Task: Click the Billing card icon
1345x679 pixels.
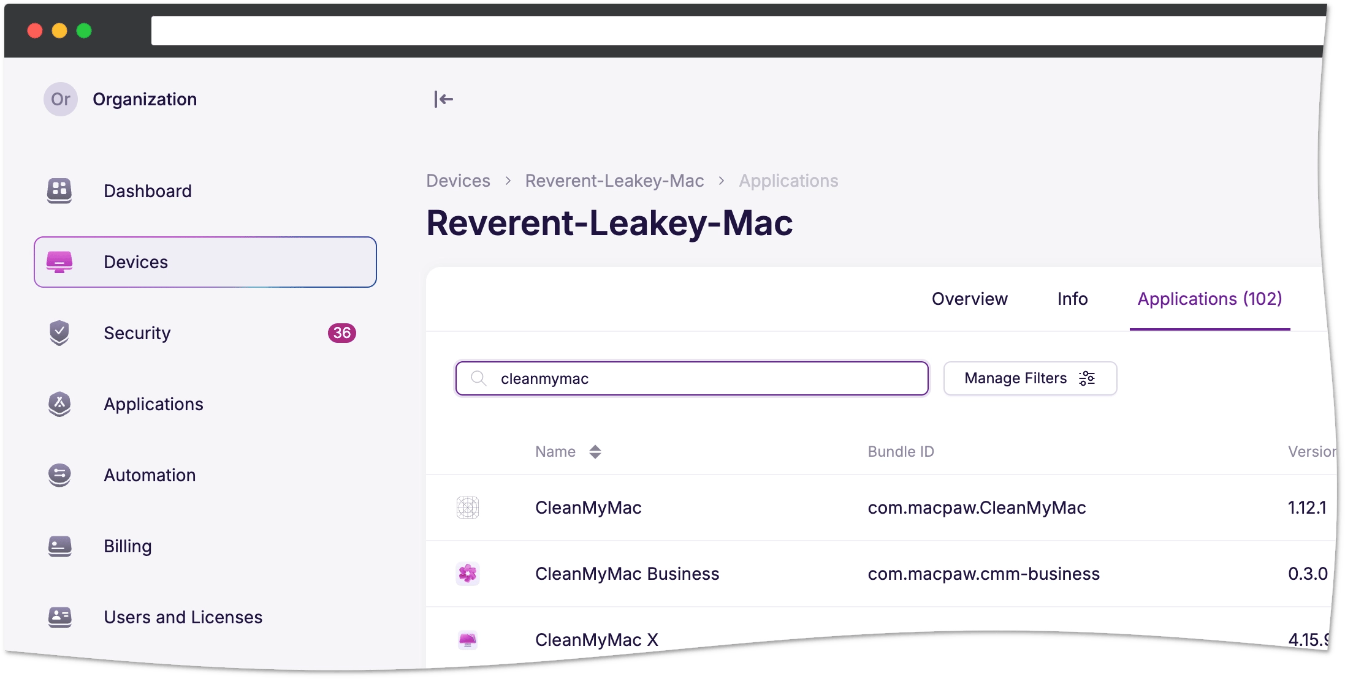Action: pos(59,546)
